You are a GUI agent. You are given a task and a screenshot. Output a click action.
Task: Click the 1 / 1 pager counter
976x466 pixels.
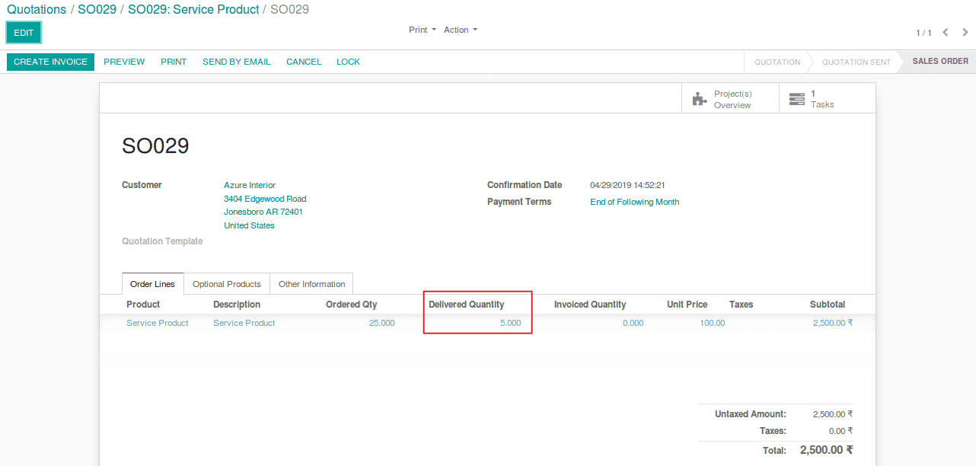tap(923, 33)
